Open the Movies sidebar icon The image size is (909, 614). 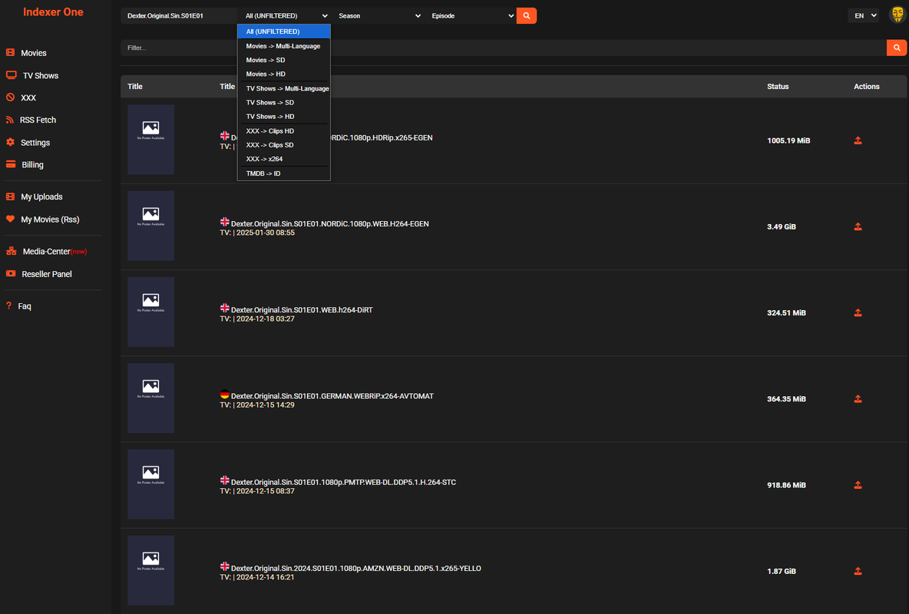pos(11,53)
